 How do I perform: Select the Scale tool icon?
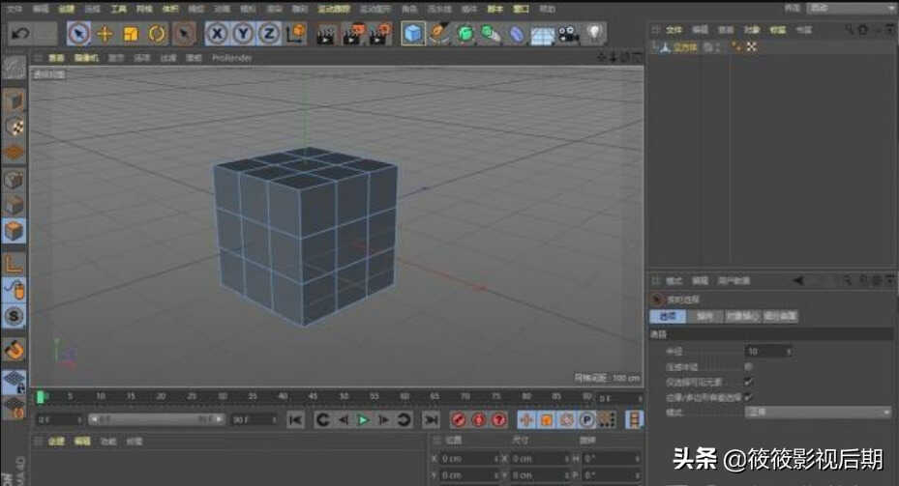131,35
